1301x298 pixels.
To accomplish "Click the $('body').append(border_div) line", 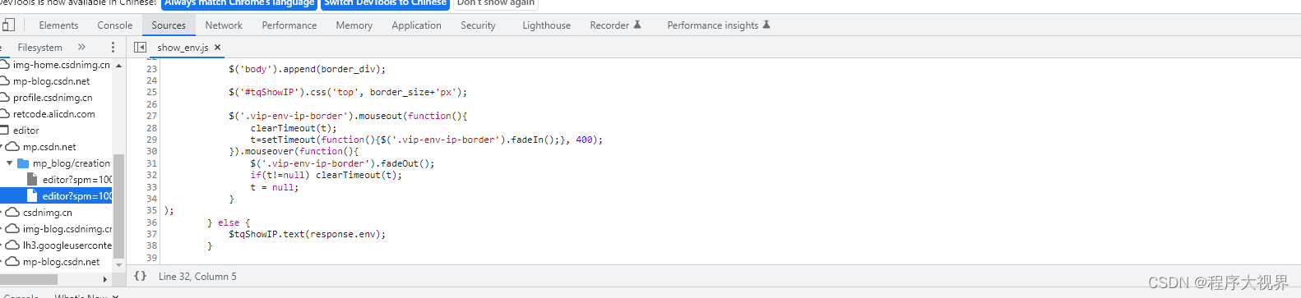I will [x=307, y=70].
